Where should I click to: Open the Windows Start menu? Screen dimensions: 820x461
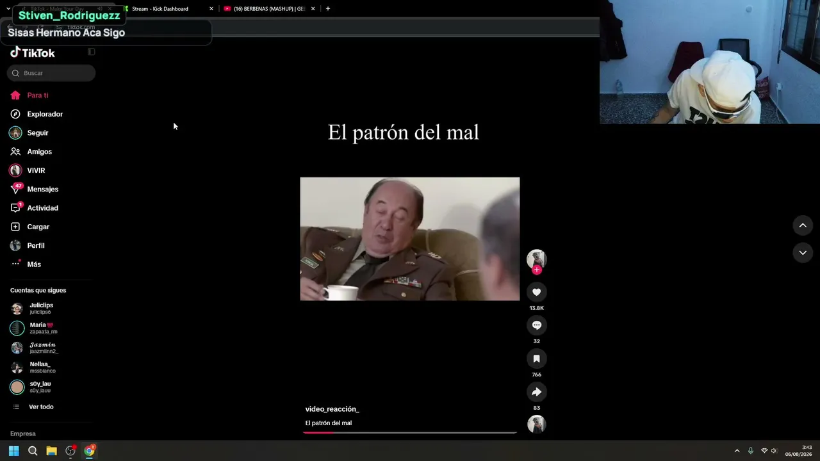click(x=13, y=451)
